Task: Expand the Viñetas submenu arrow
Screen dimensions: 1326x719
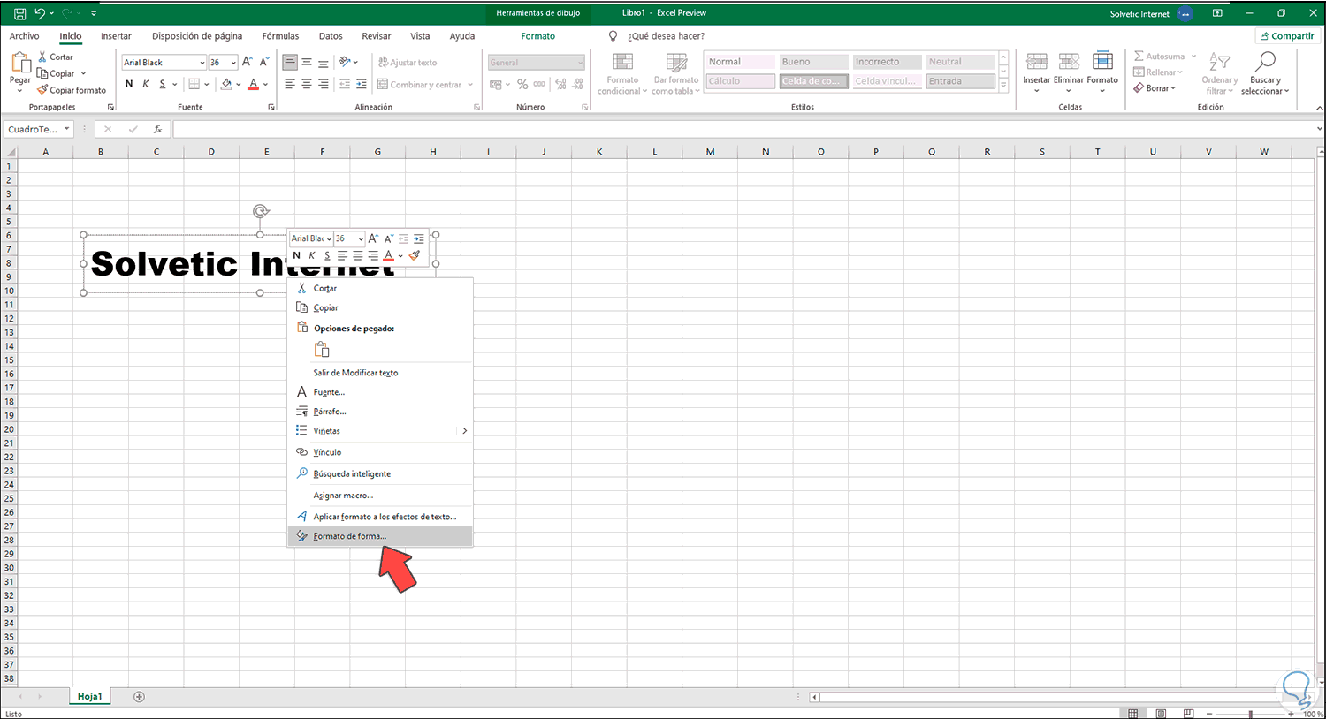Action: (464, 431)
